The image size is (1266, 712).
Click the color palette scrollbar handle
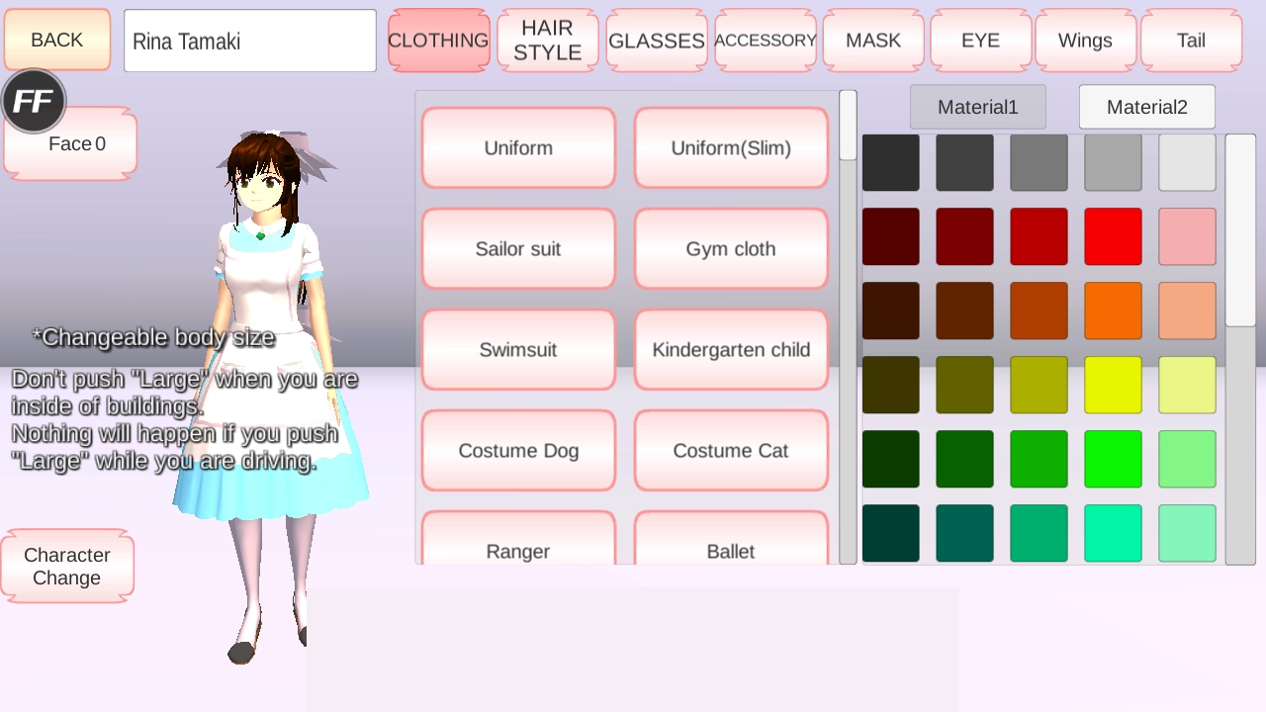pyautogui.click(x=1239, y=230)
